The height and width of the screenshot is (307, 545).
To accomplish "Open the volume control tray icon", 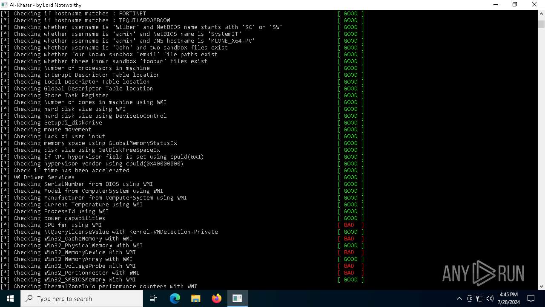I will (490, 298).
